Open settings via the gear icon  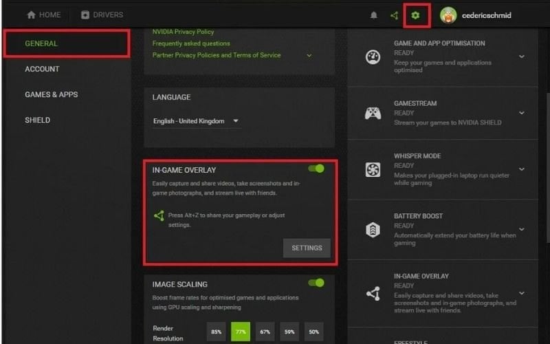pyautogui.click(x=415, y=15)
